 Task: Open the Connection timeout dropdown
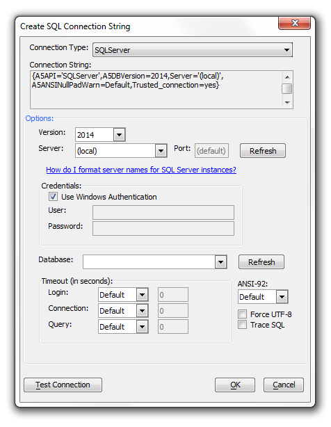pyautogui.click(x=142, y=311)
